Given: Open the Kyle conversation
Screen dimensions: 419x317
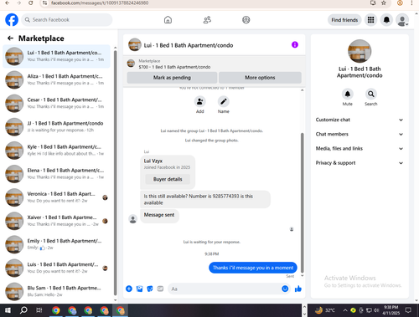Looking at the screenshot, I should tap(56, 151).
